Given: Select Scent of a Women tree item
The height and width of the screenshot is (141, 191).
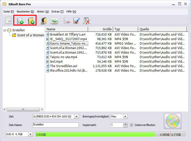Looking at the screenshot, I should point(31,35).
